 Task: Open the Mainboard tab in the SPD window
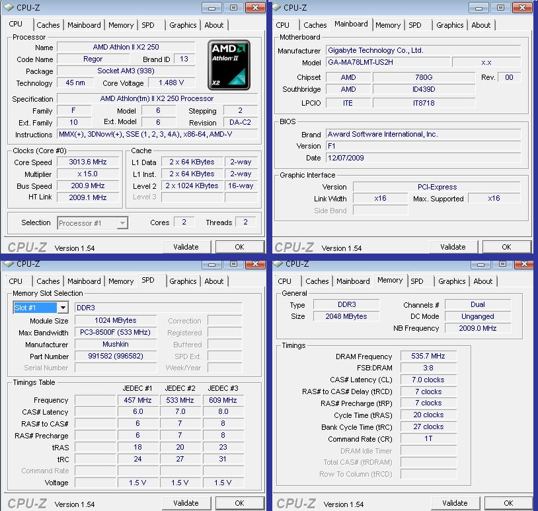coord(84,281)
